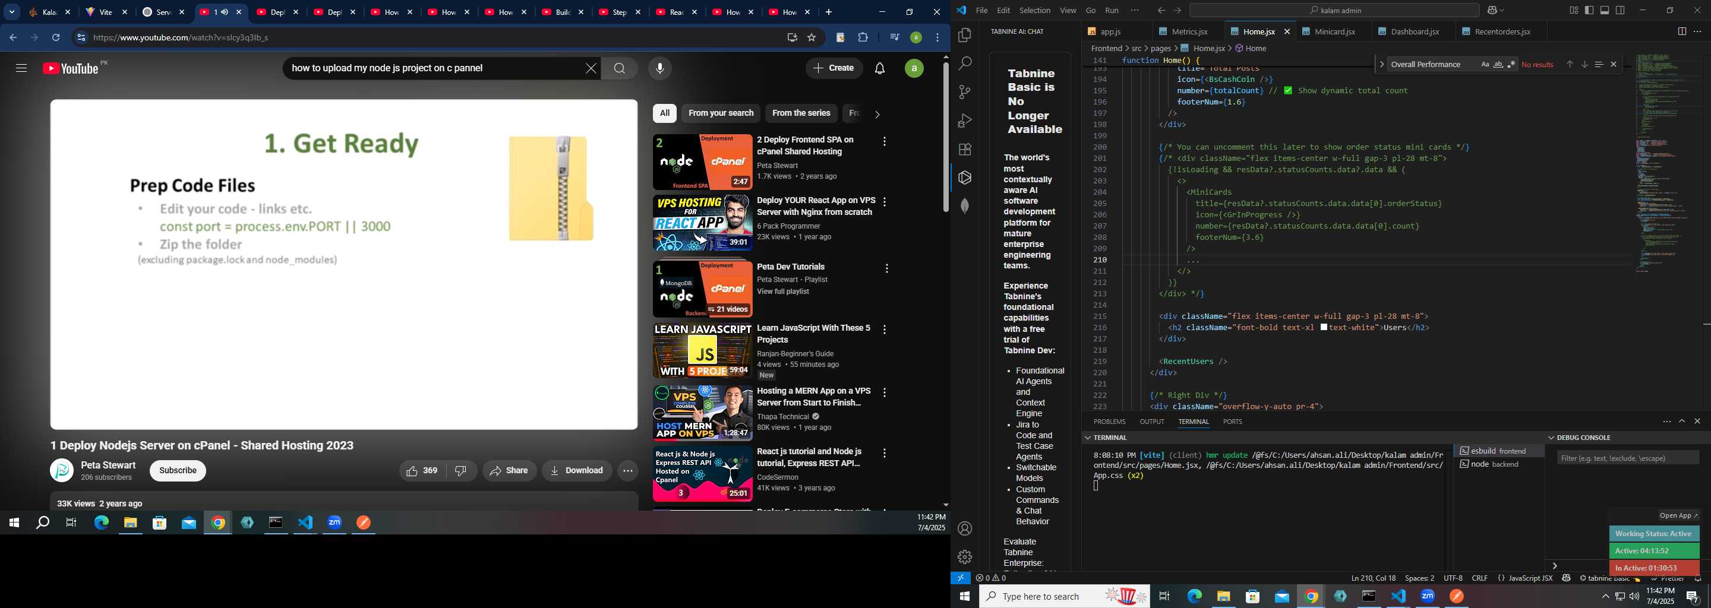The height and width of the screenshot is (608, 1711).
Task: Open Source Control in the activity bar
Action: tap(965, 92)
